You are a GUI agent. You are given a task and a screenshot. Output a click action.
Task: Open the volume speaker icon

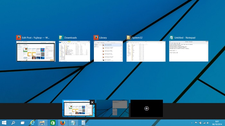coord(208,123)
